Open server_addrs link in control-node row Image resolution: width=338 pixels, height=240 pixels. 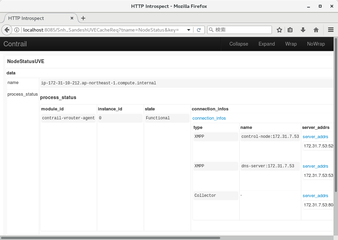click(315, 136)
